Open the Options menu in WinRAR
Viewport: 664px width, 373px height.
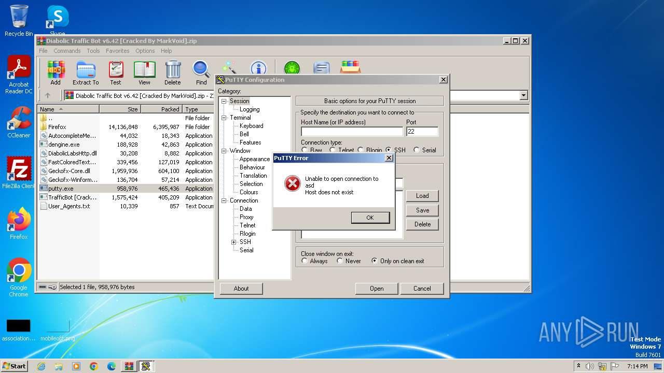coord(145,51)
